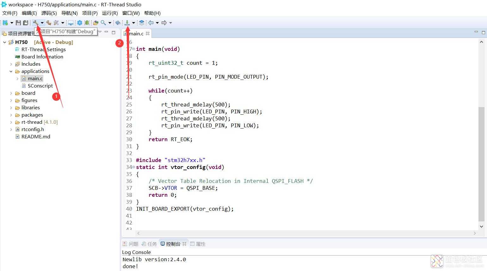Start debugging with the green bug icon
Screen dimensions: 487x271
(x=87, y=23)
